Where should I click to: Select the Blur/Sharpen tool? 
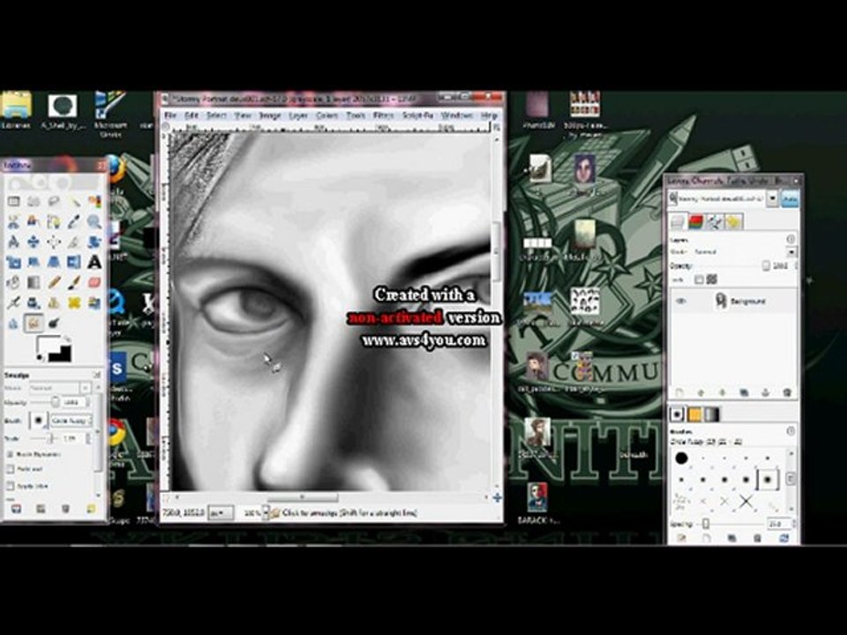click(13, 323)
